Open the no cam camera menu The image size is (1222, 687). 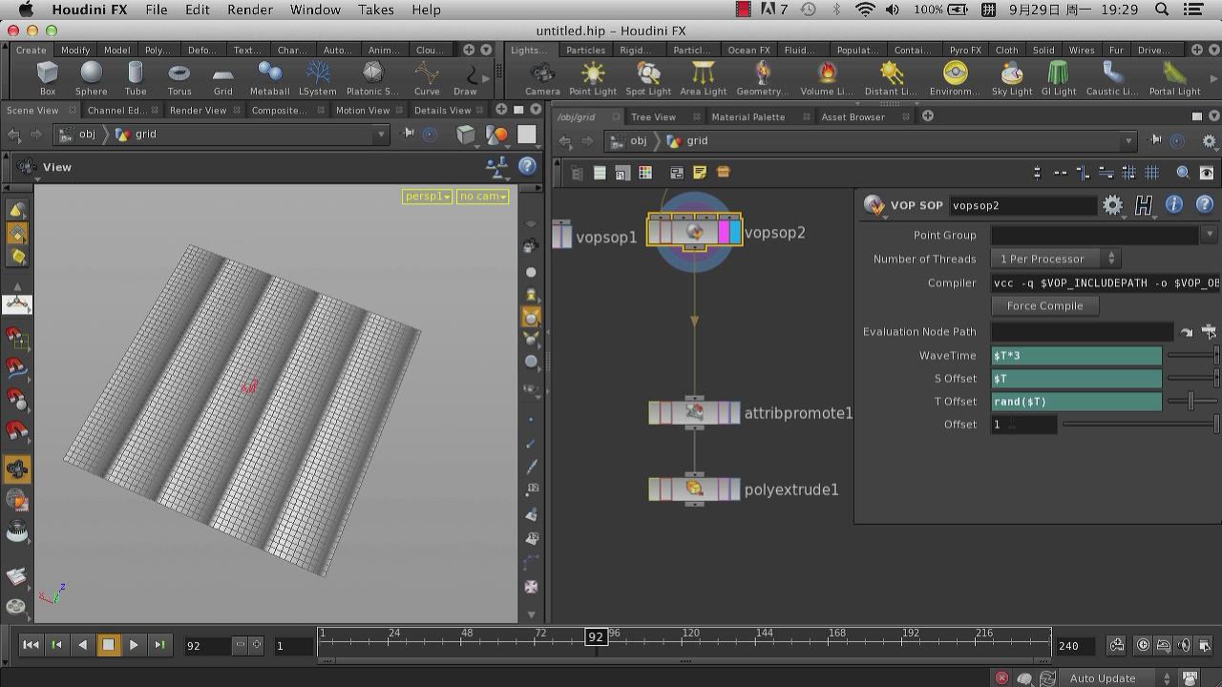pos(482,197)
